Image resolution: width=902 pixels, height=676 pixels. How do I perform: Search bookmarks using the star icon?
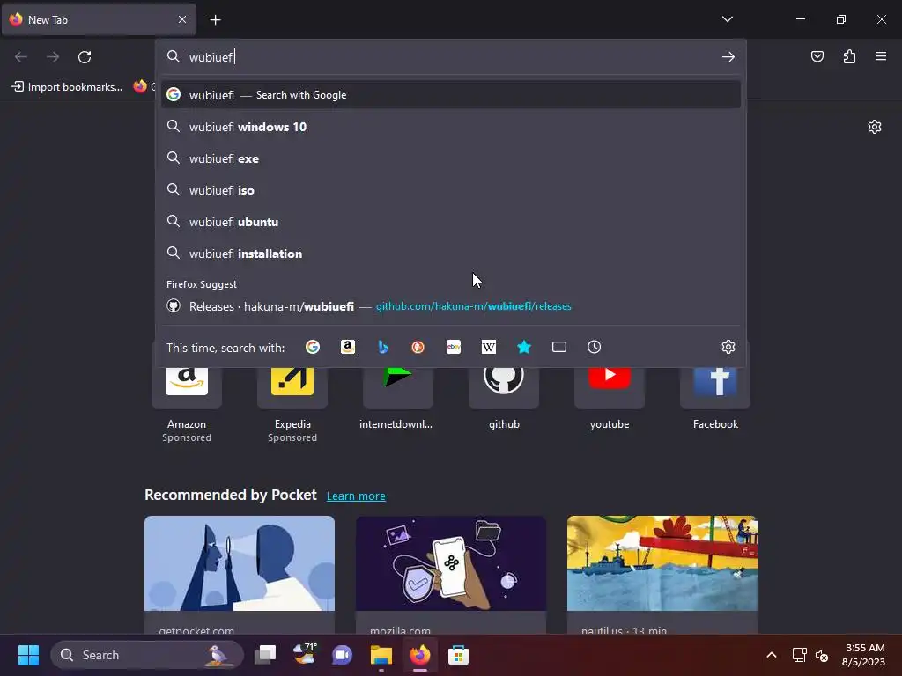point(524,347)
